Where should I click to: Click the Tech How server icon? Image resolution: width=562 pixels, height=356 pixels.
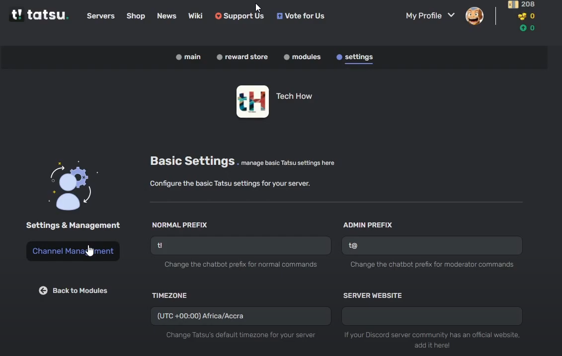pyautogui.click(x=252, y=102)
